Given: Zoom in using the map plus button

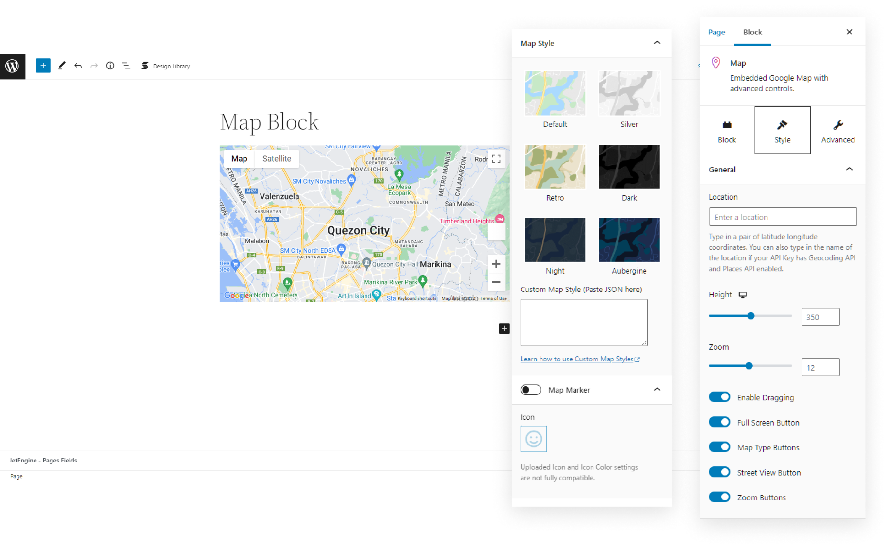Looking at the screenshot, I should coord(496,264).
